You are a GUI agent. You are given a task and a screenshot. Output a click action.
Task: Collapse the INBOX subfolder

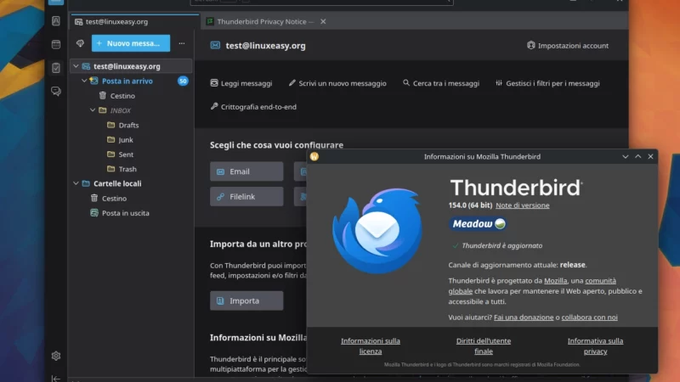[x=93, y=110]
